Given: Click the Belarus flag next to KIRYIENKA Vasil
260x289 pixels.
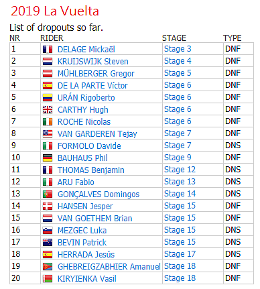Looking at the screenshot, I should (x=48, y=279).
